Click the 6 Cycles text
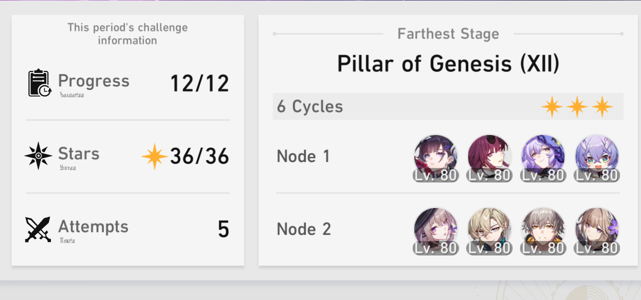 pyautogui.click(x=310, y=106)
